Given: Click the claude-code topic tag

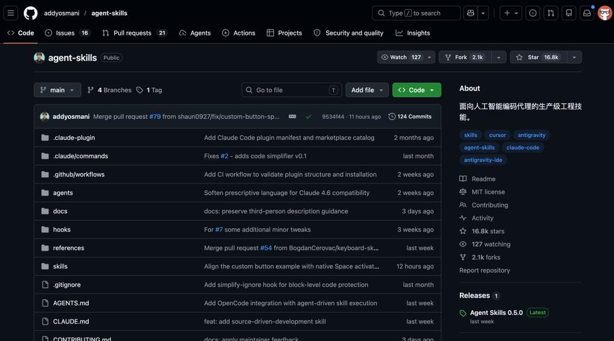Looking at the screenshot, I should coord(522,148).
